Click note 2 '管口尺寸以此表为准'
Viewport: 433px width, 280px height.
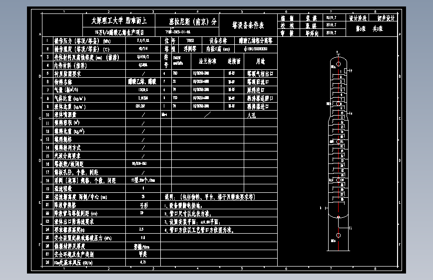pos(188,214)
